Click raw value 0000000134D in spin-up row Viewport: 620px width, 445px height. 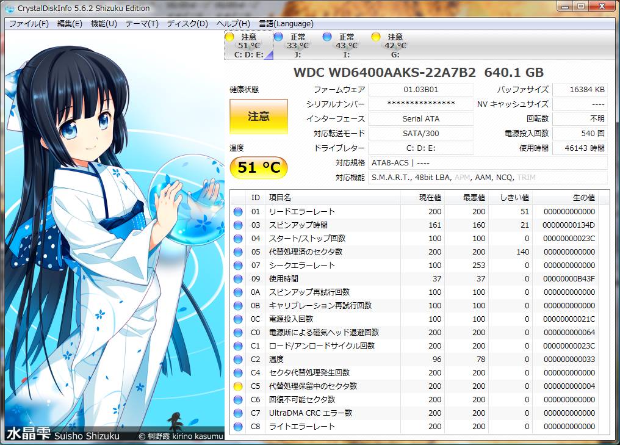point(569,225)
